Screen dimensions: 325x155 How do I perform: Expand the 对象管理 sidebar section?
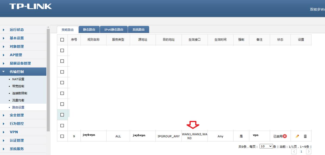click(23, 46)
